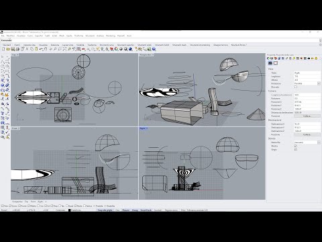Toggle Orto in the status bar

click(117, 210)
